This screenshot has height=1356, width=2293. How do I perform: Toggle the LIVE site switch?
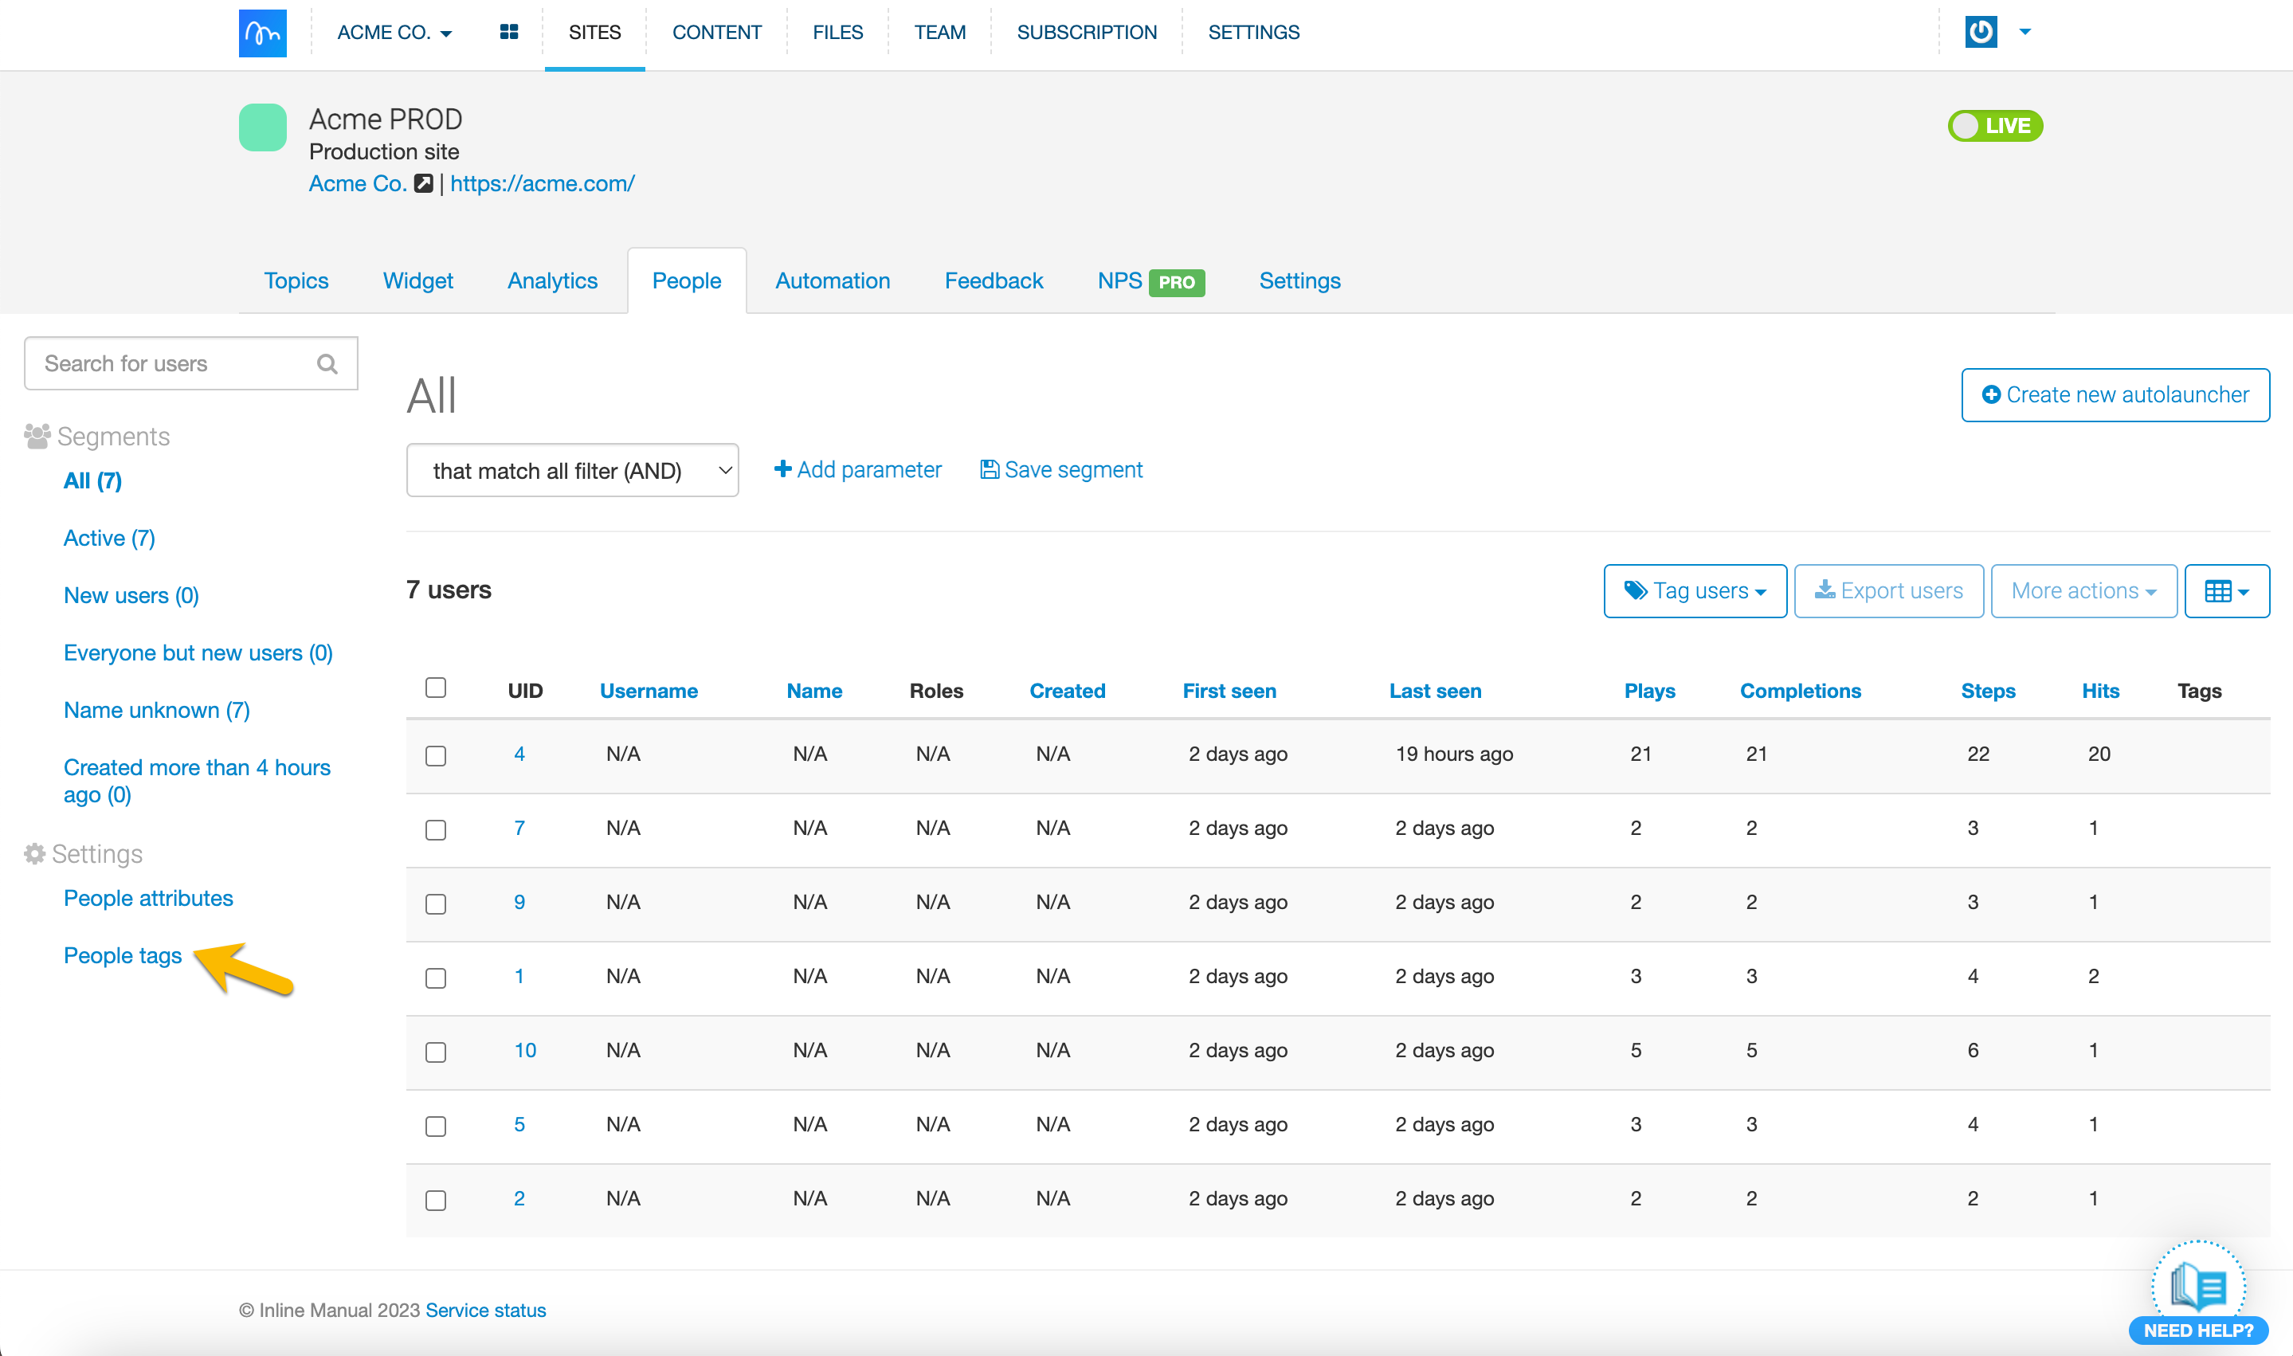(1994, 126)
